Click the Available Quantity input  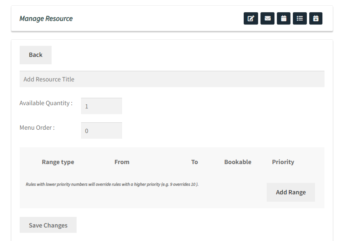pyautogui.click(x=102, y=106)
